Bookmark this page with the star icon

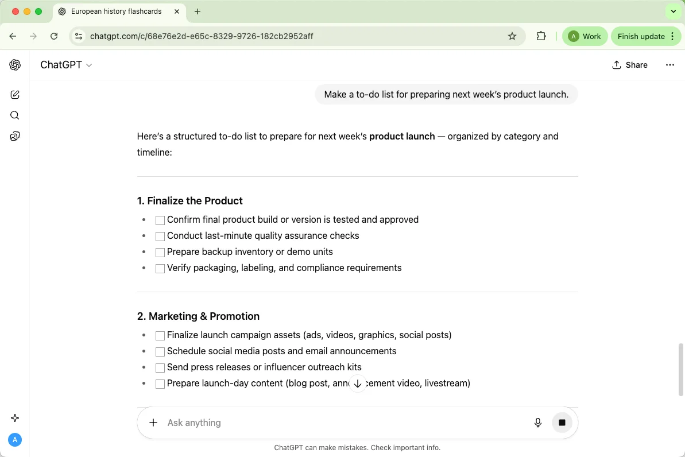coord(512,36)
